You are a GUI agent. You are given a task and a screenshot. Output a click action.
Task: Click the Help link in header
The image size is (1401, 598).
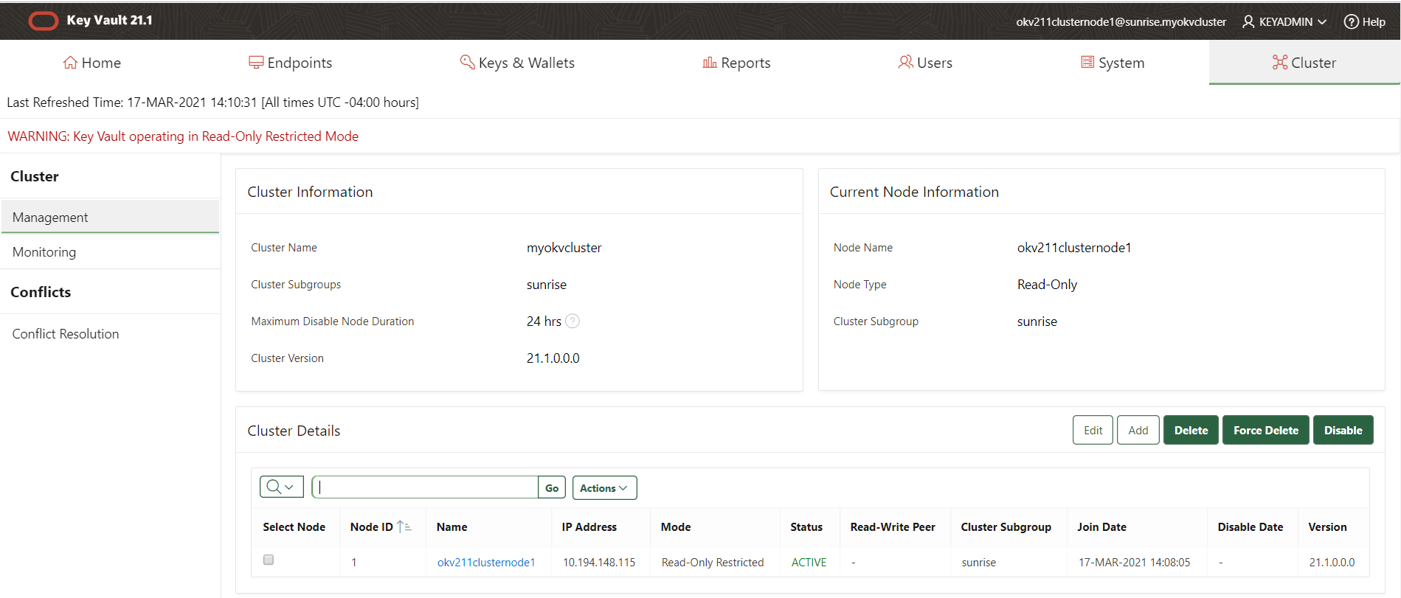(x=1365, y=22)
